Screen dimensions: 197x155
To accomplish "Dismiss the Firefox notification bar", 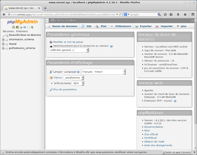I will click(194, 152).
